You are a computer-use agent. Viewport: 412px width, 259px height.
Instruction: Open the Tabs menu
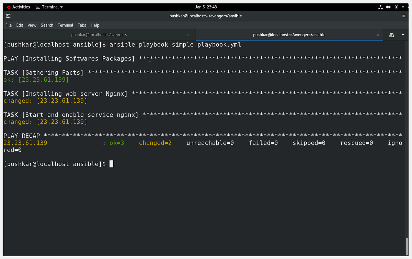[82, 25]
